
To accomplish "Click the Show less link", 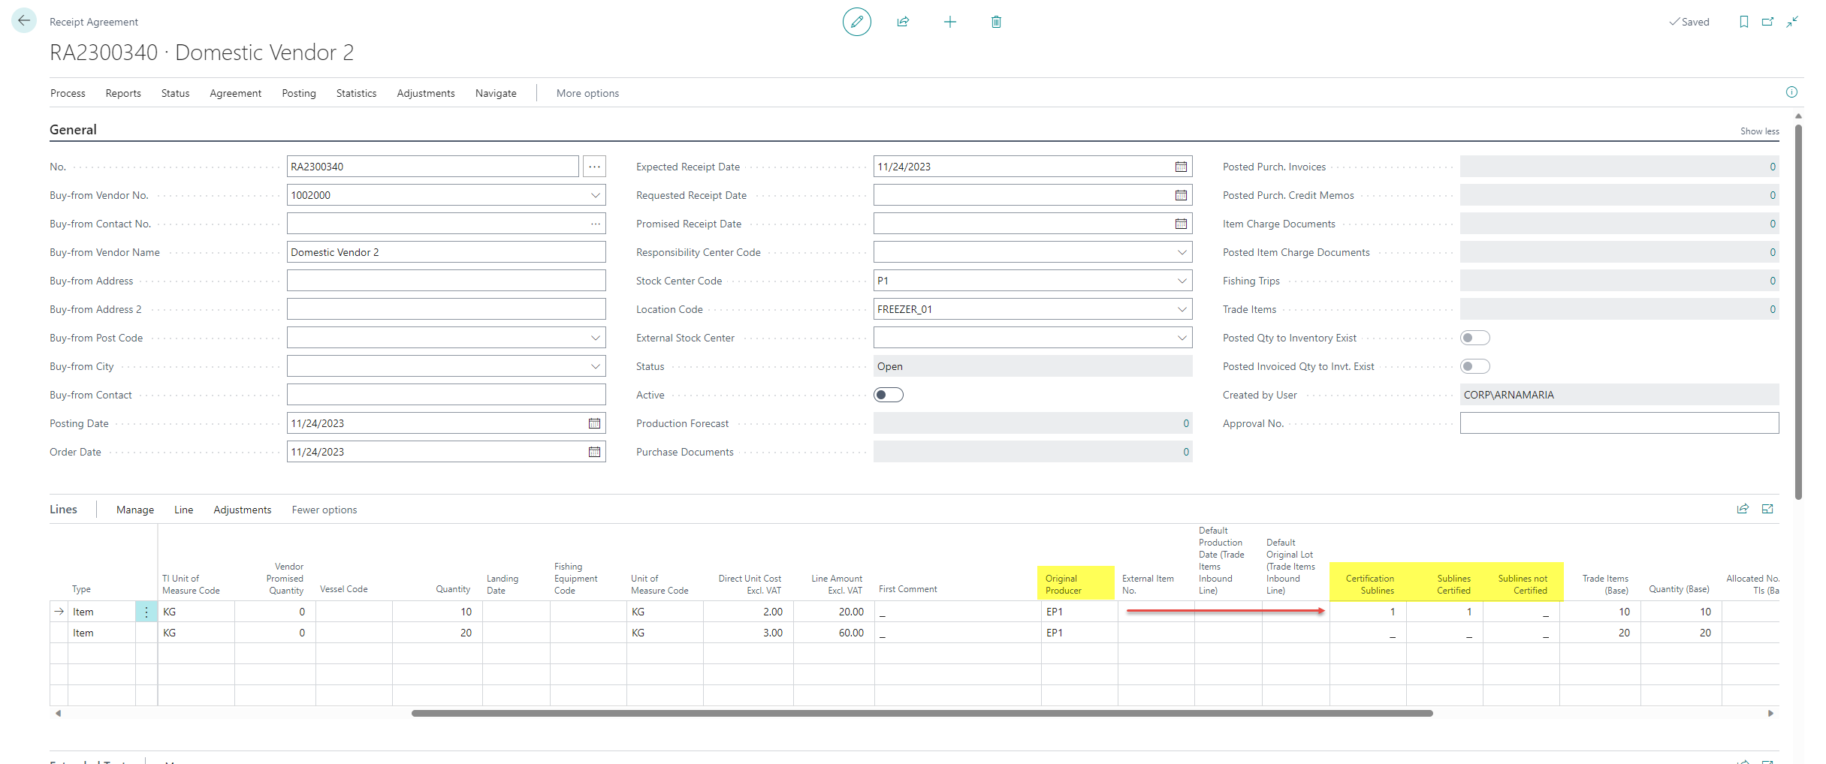I will [1759, 131].
